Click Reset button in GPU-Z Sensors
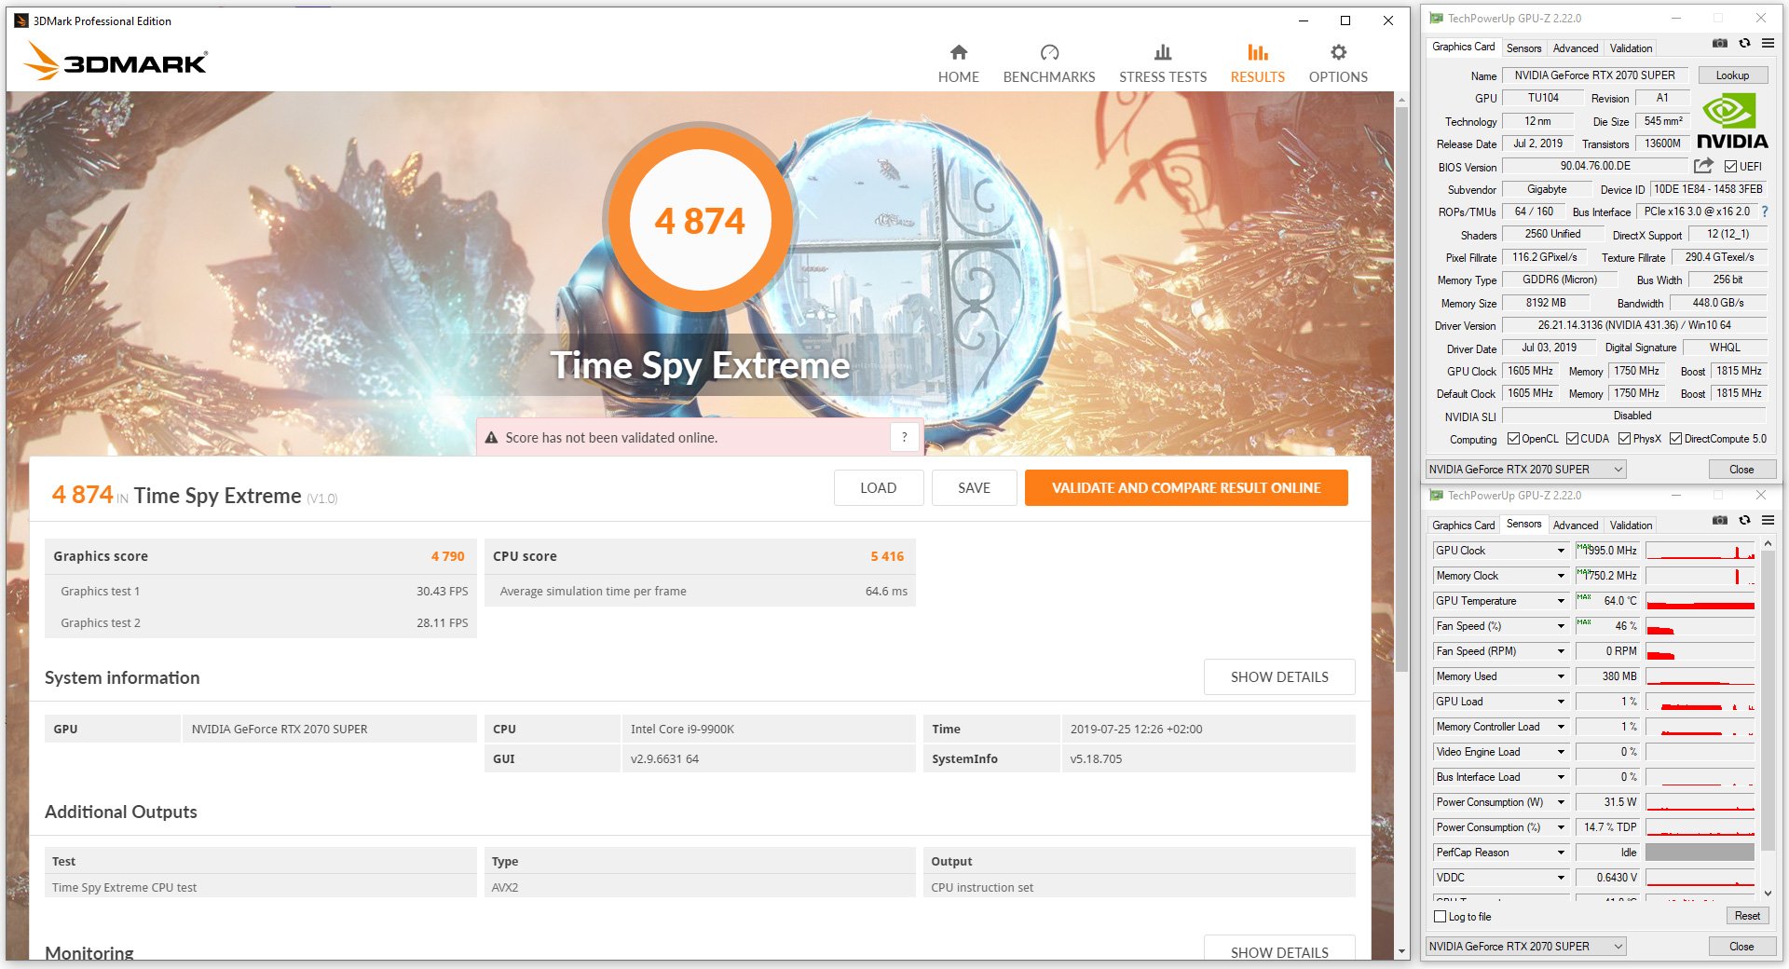 pyautogui.click(x=1747, y=916)
